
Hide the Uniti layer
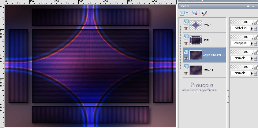point(186,43)
